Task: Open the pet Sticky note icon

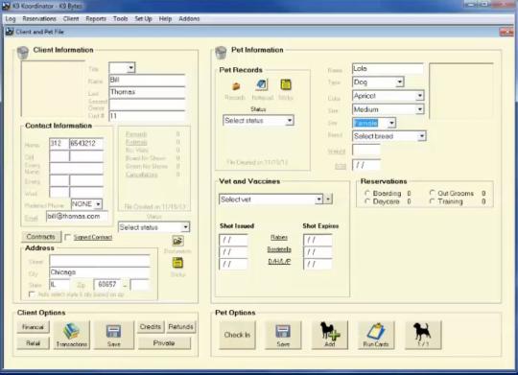Action: click(x=286, y=85)
